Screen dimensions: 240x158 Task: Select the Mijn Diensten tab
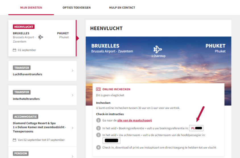coord(31,8)
